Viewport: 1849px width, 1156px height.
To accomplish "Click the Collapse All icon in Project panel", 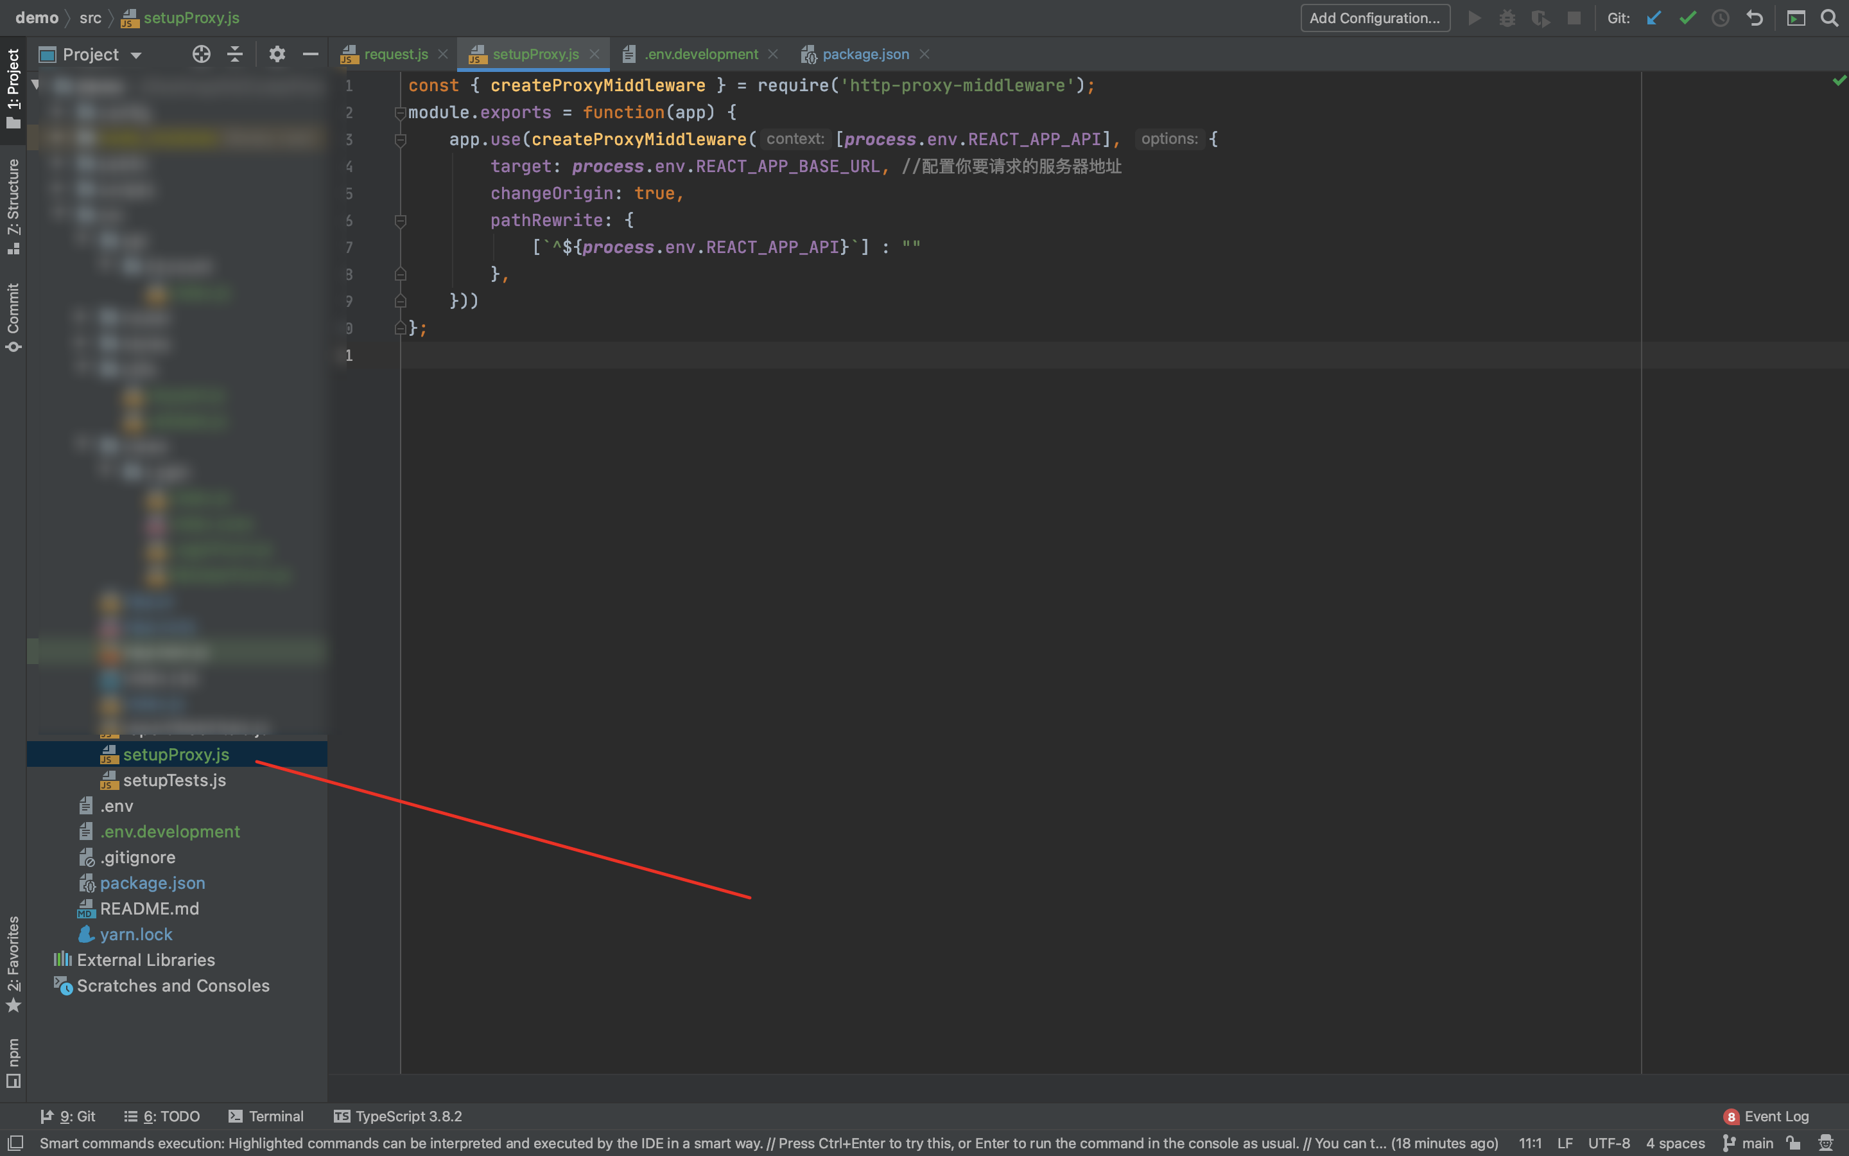I will pos(236,55).
